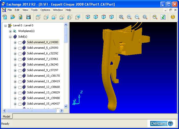This screenshot has height=129, width=179.
Task: Check box for Solid unnamed_11_c38419
Action: pos(20,82)
